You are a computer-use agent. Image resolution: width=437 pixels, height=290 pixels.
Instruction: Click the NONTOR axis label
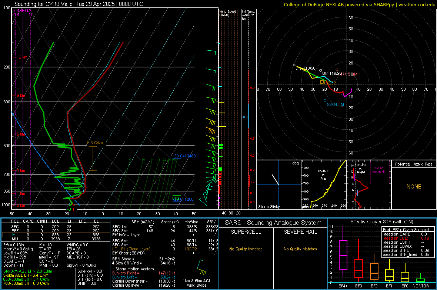click(421, 286)
